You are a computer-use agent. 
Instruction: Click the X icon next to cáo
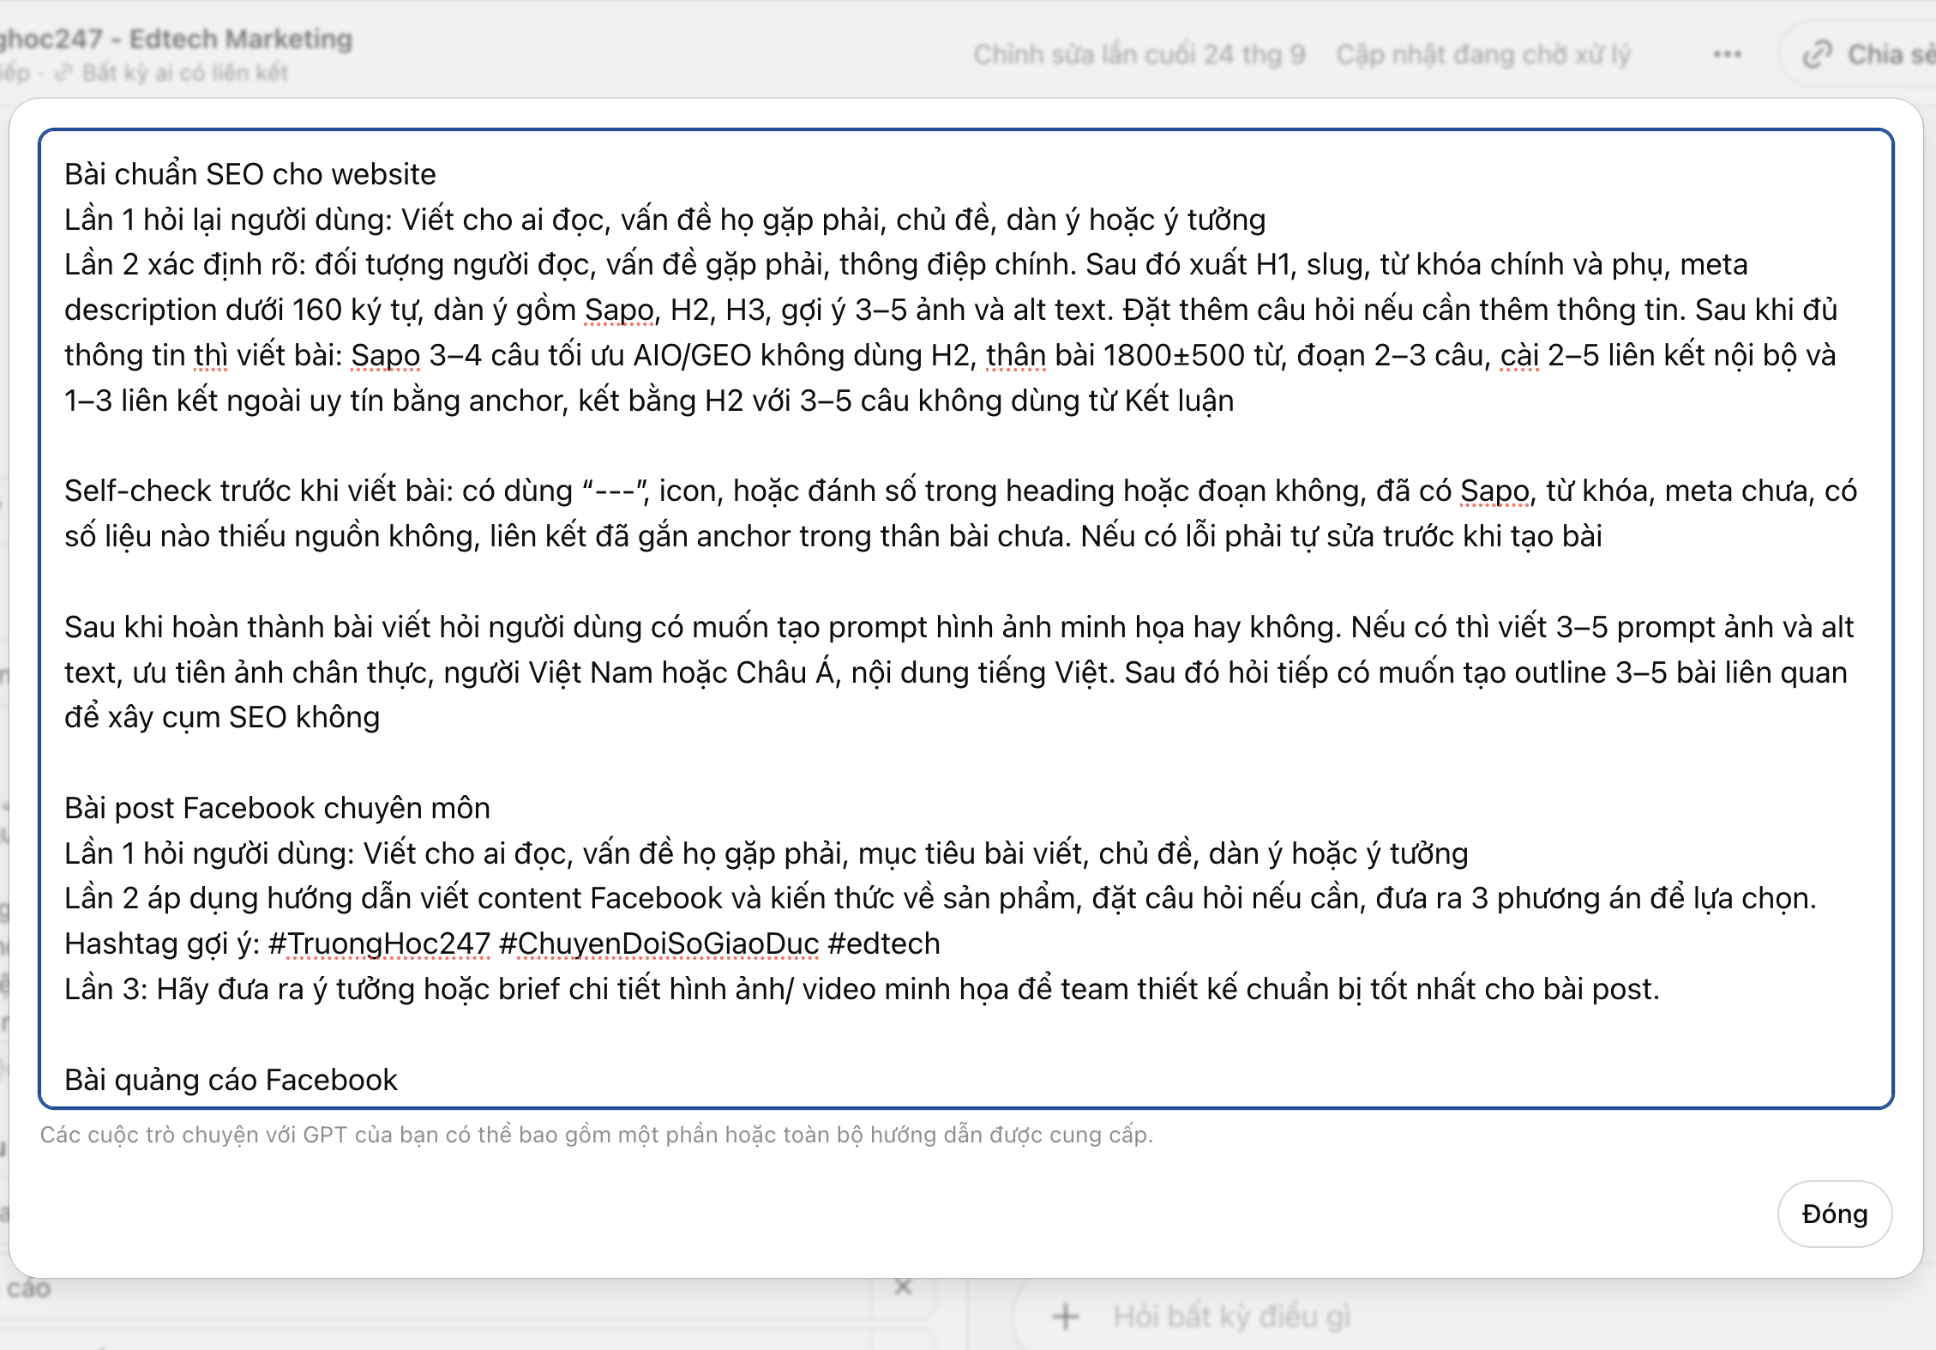[x=903, y=1287]
